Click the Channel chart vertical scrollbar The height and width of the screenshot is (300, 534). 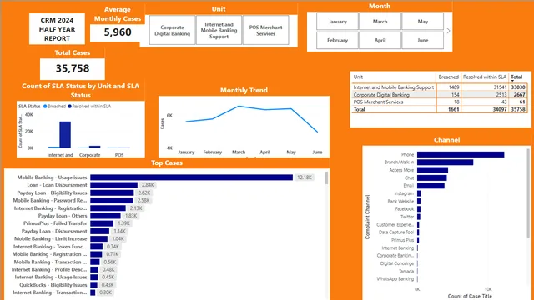528,192
